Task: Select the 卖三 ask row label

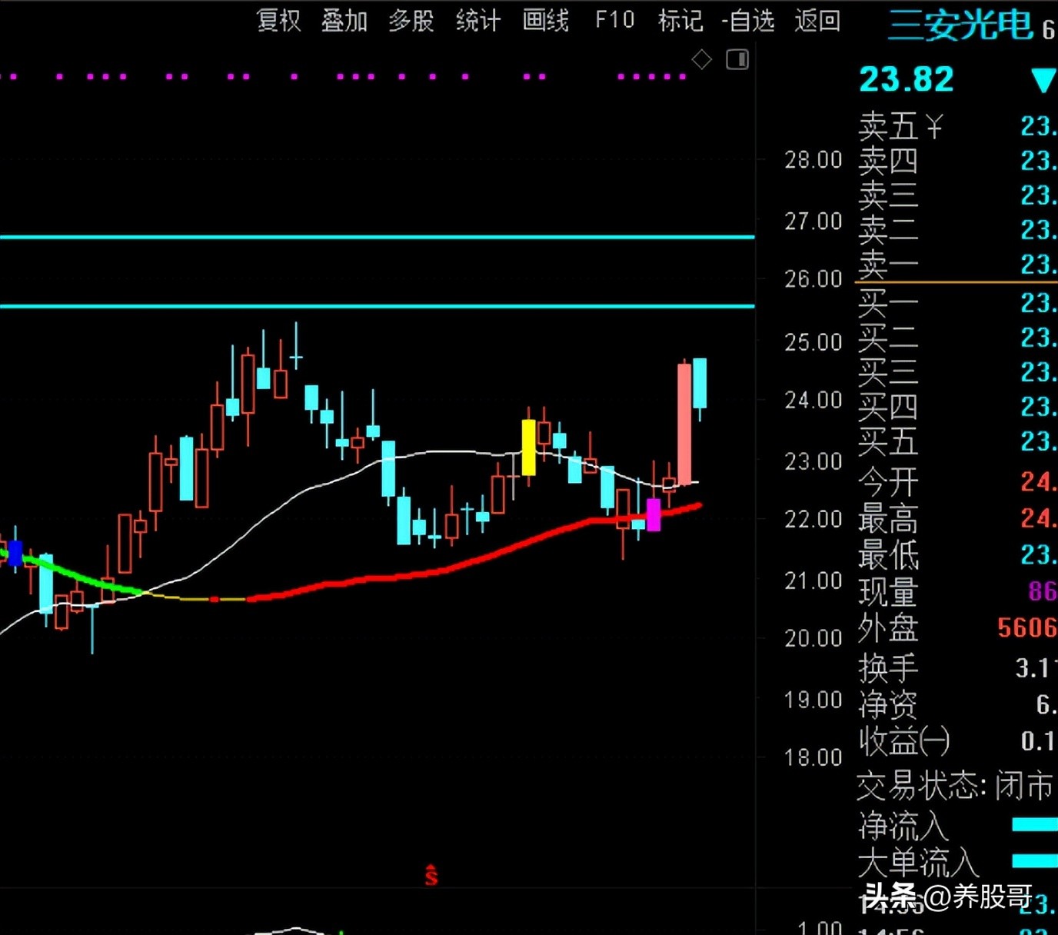Action: (888, 195)
